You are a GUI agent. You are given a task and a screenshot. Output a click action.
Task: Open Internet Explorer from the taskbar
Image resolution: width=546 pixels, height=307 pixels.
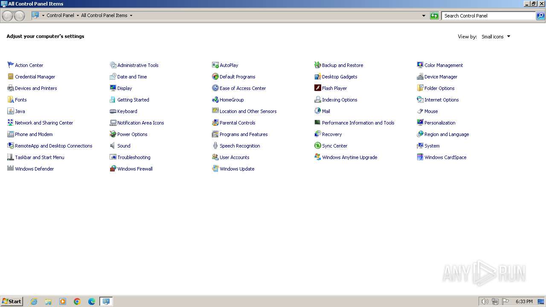click(x=34, y=301)
